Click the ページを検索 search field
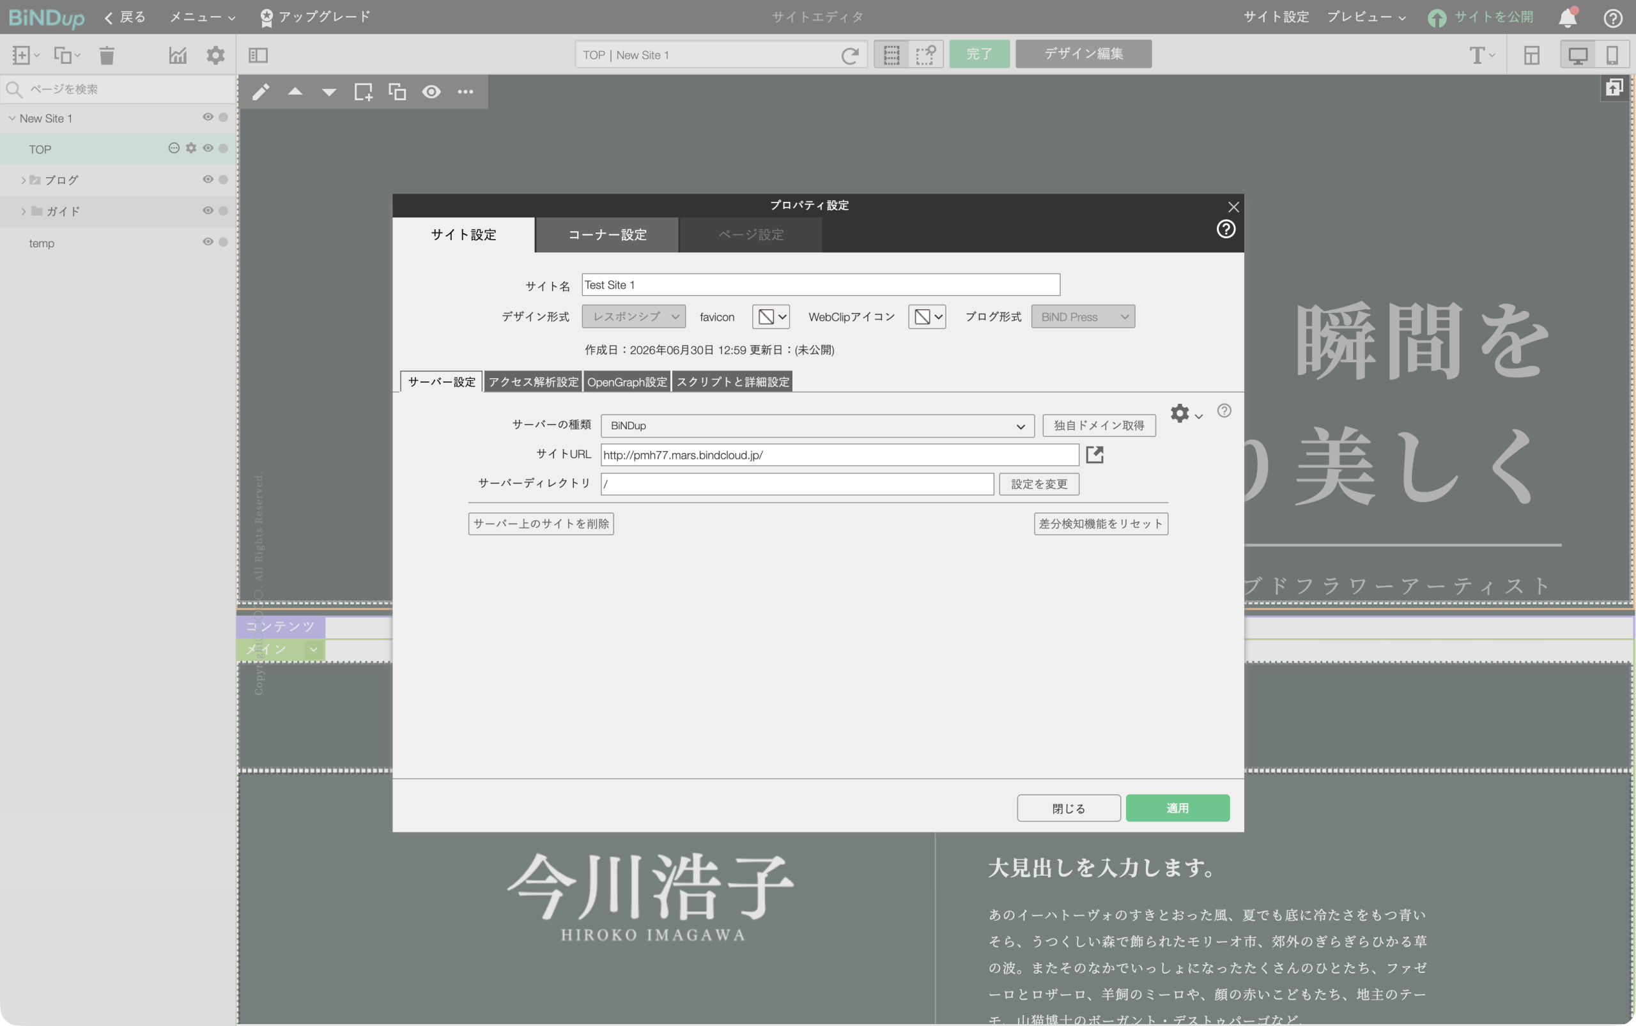This screenshot has width=1636, height=1026. pyautogui.click(x=119, y=89)
